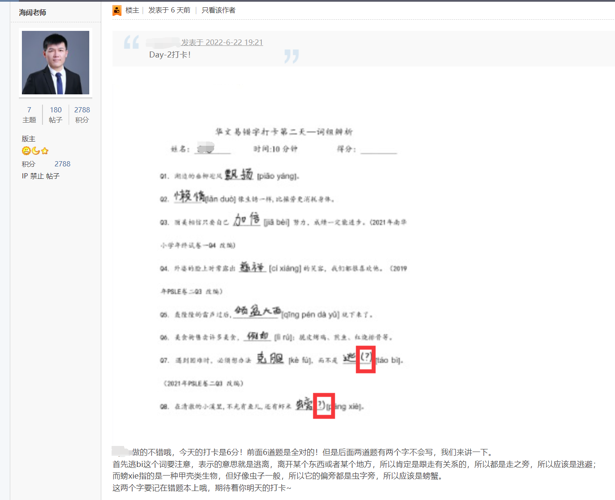Click the star rank icon

click(45, 151)
